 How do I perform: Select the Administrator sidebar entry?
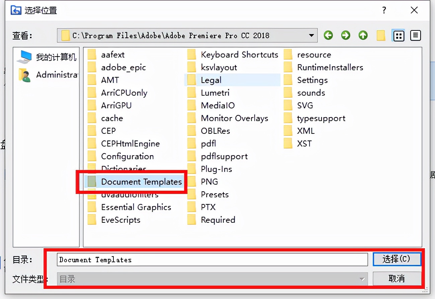click(49, 75)
